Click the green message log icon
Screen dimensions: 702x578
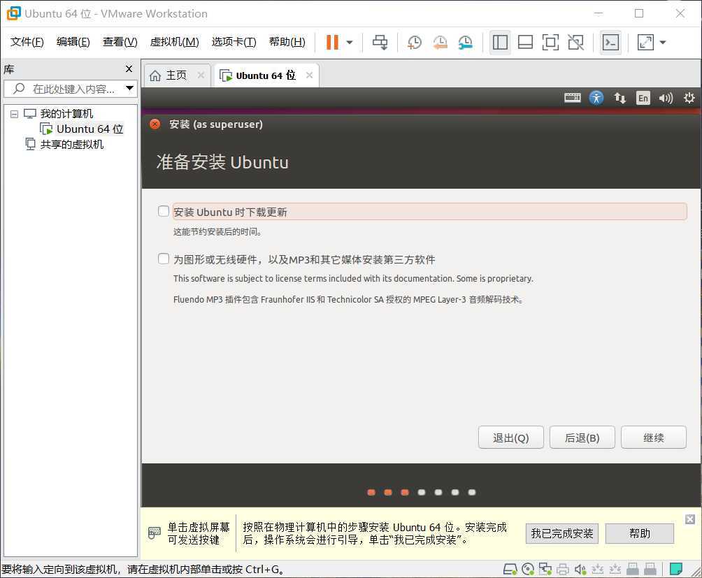pyautogui.click(x=675, y=569)
